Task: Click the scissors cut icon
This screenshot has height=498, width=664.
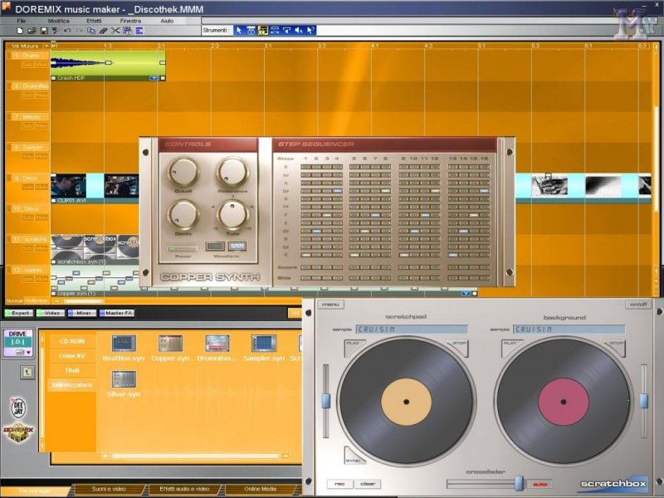Action: (x=115, y=31)
